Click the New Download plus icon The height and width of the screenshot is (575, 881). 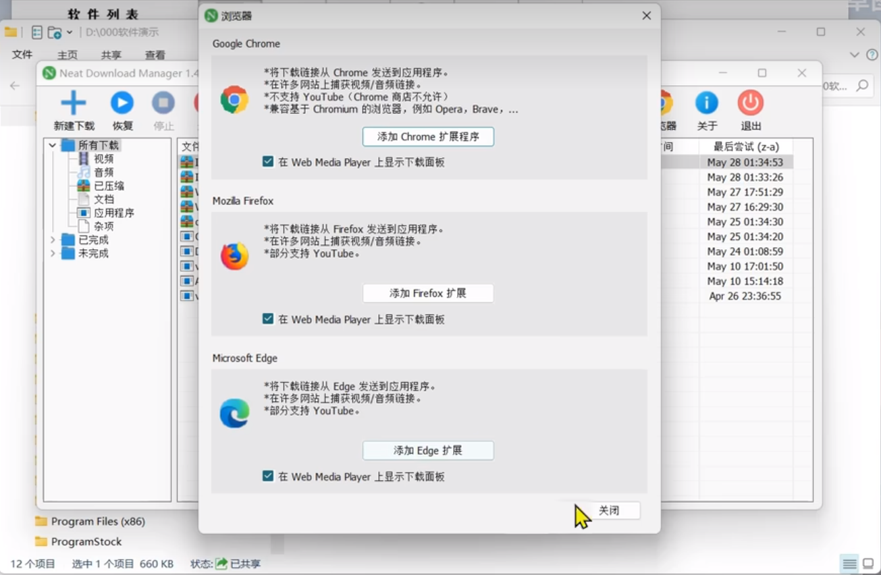pos(74,103)
